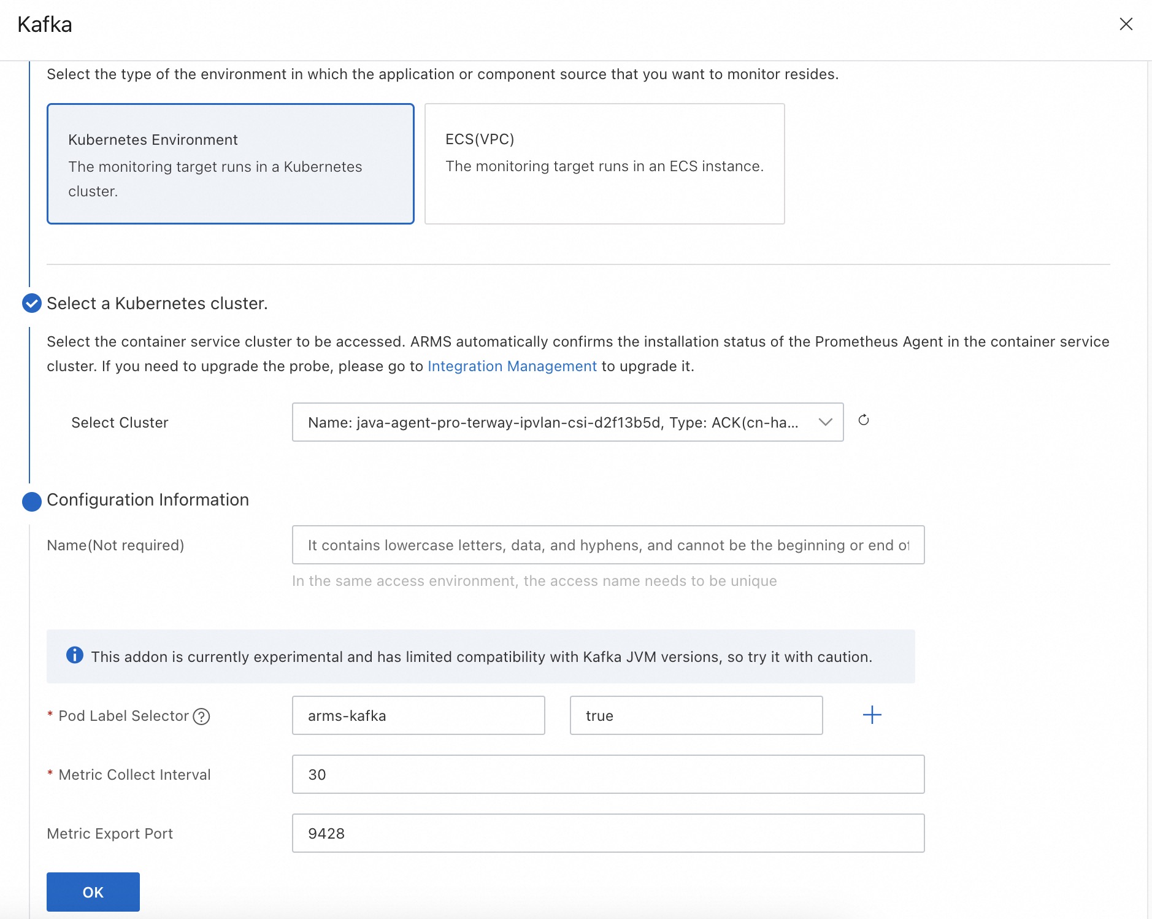Close the Kafka dialog with X
Image resolution: width=1152 pixels, height=919 pixels.
(1126, 24)
